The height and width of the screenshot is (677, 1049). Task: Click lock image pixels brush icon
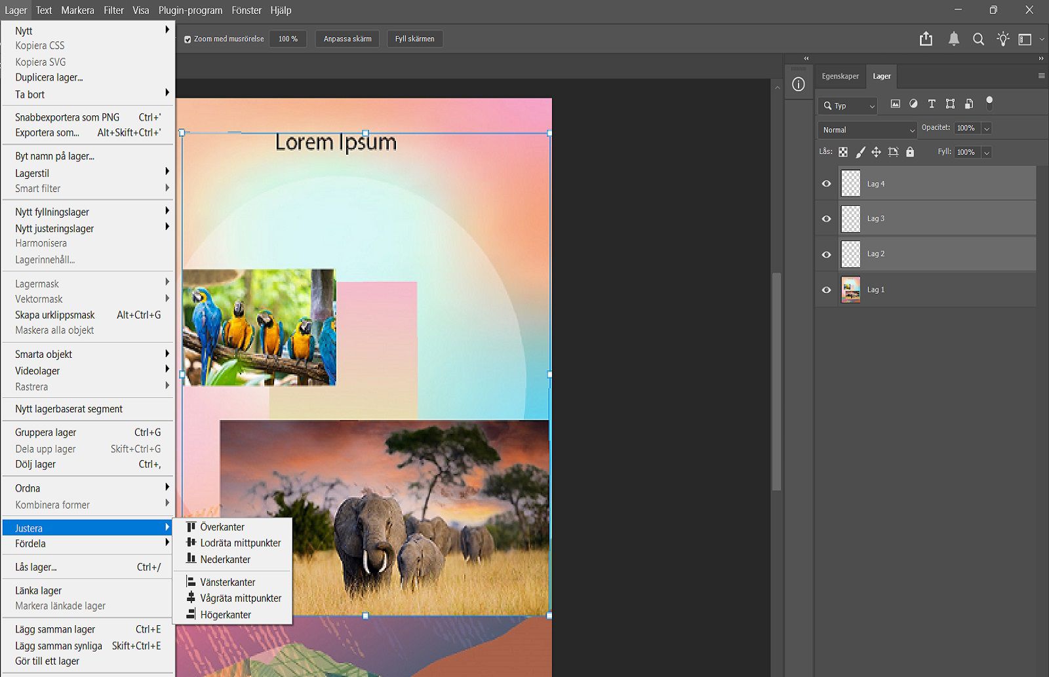click(860, 152)
